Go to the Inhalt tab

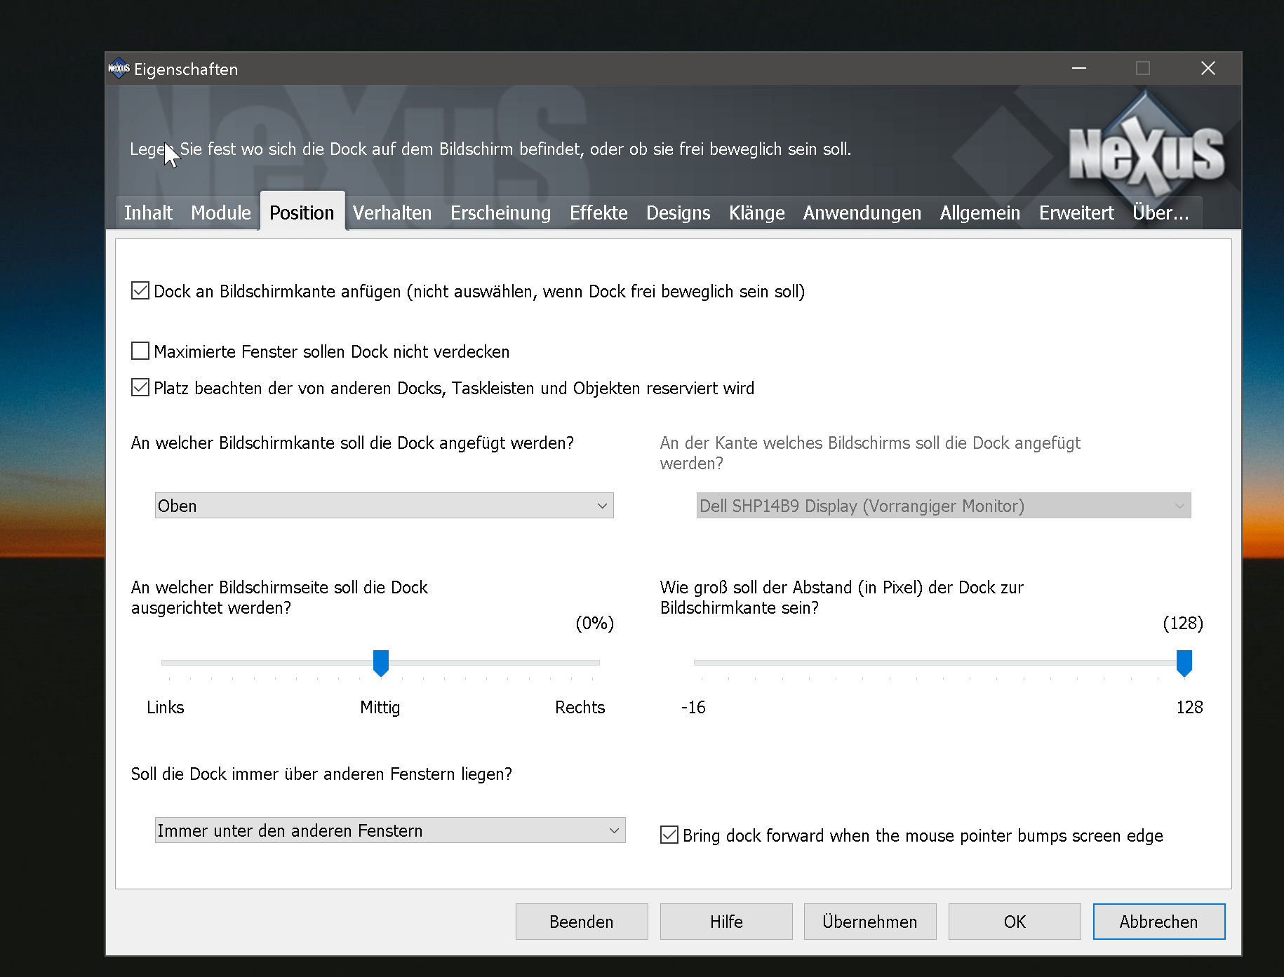(148, 213)
